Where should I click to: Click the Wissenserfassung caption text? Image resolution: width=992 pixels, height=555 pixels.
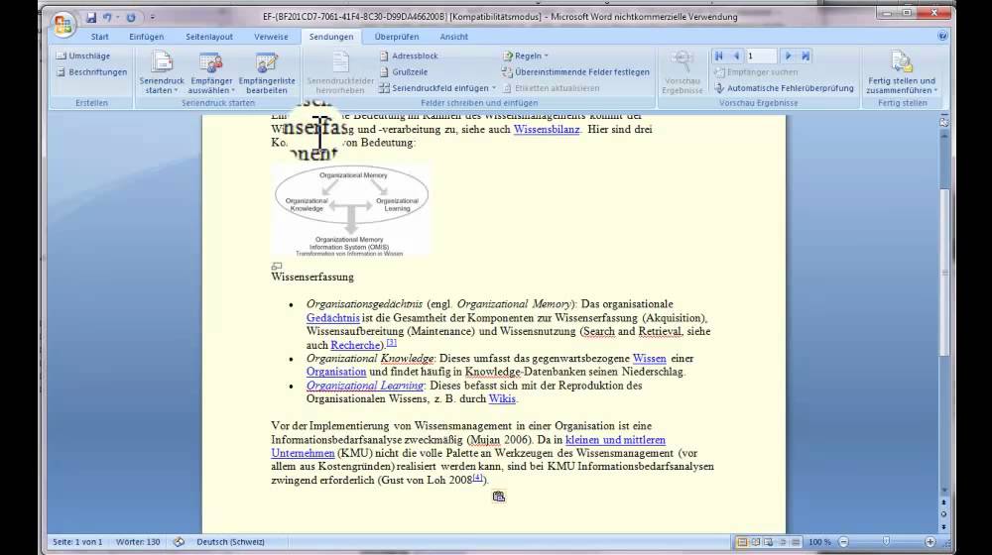[x=311, y=277]
